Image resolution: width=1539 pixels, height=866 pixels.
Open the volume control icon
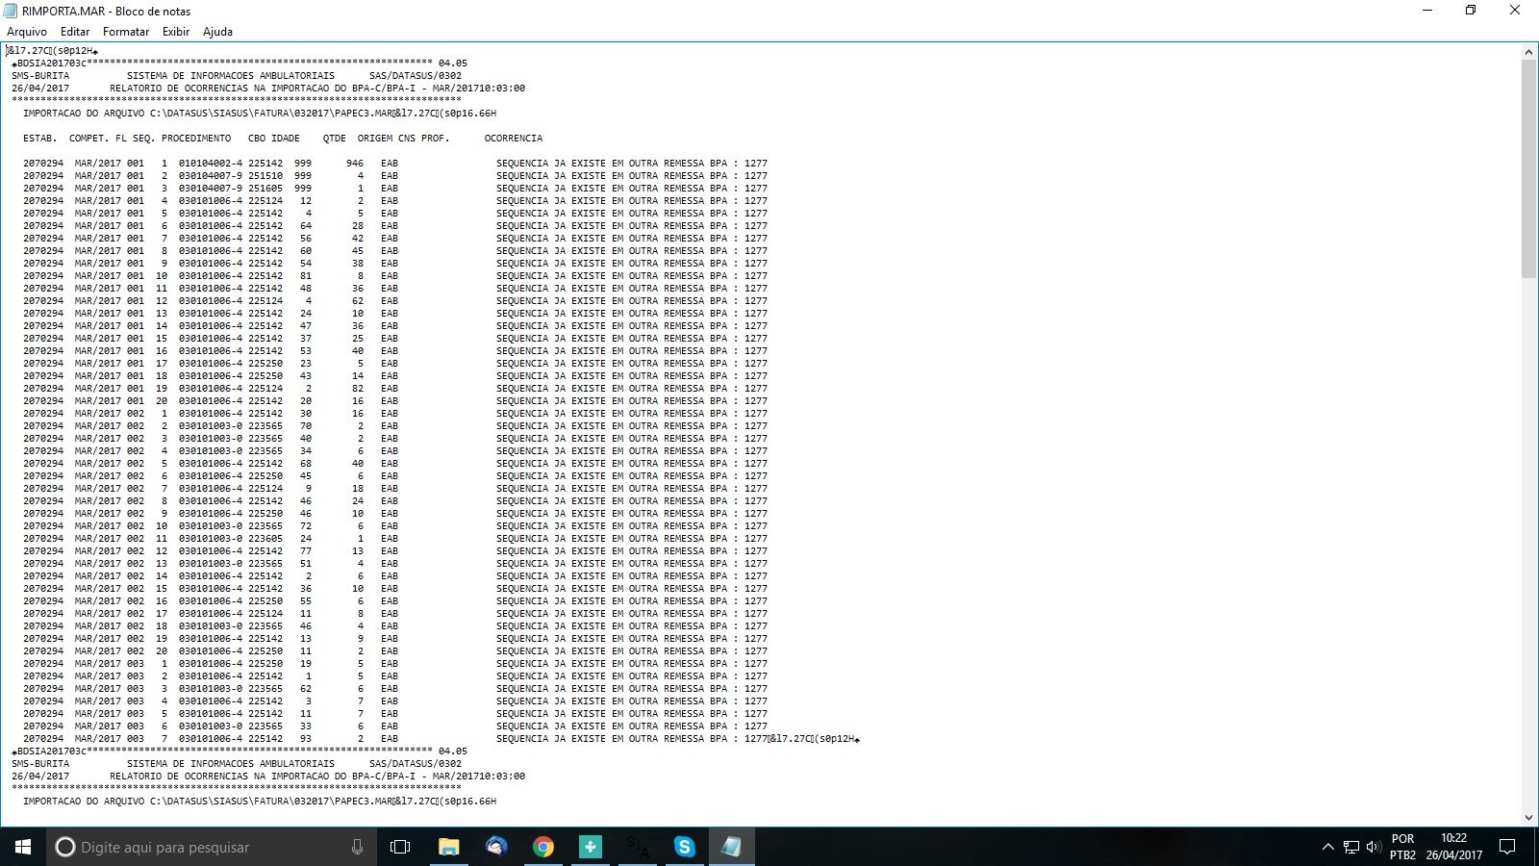(1373, 847)
